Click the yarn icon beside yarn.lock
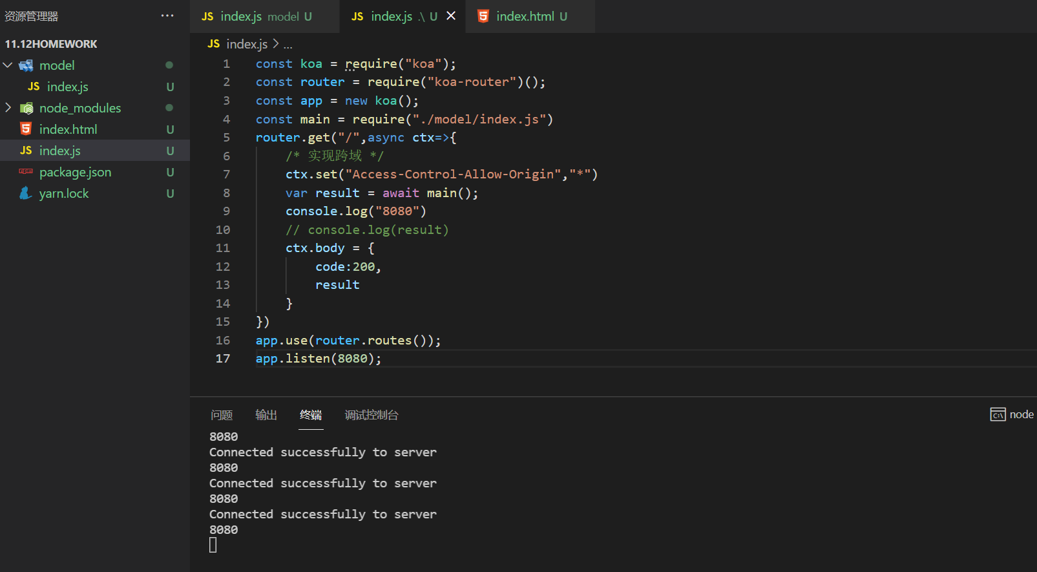The height and width of the screenshot is (572, 1037). (26, 193)
